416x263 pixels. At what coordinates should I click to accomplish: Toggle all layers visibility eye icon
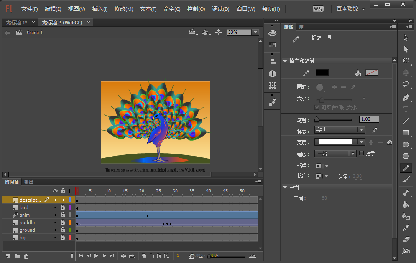tap(55, 191)
